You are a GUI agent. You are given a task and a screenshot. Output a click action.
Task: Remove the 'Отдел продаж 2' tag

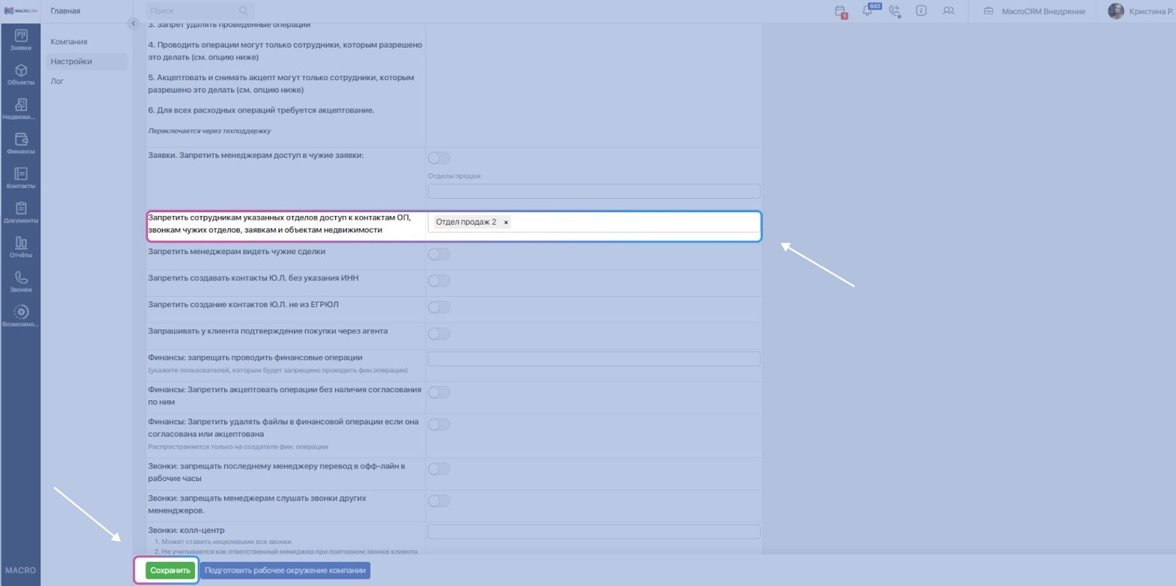[x=506, y=223]
